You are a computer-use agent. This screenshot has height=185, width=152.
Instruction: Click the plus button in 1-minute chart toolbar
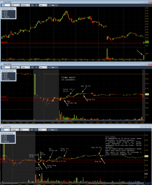[x=32, y=130]
